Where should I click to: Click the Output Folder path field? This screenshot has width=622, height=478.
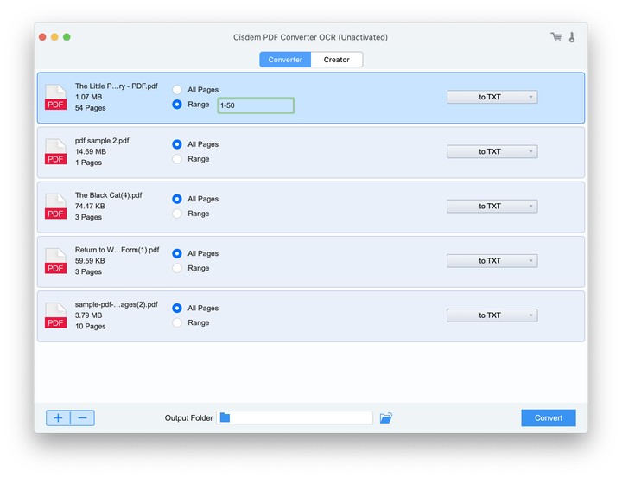[x=295, y=417]
